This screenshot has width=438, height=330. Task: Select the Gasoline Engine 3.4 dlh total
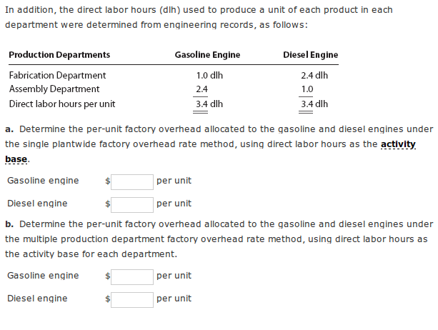(209, 104)
